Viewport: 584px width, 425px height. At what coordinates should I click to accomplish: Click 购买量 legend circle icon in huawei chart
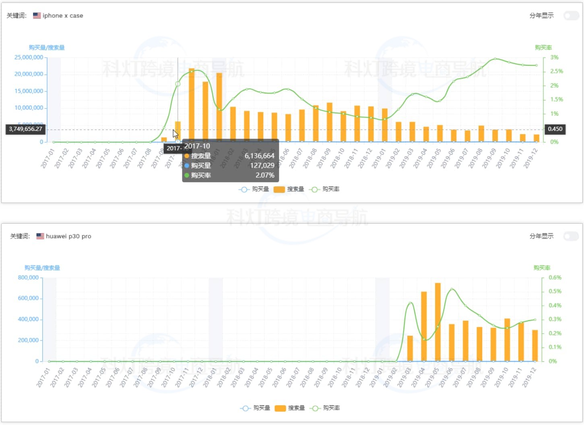(245, 408)
